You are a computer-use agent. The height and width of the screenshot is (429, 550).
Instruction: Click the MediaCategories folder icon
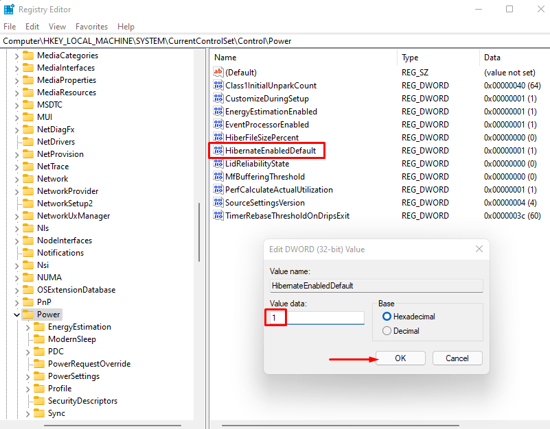(28, 56)
